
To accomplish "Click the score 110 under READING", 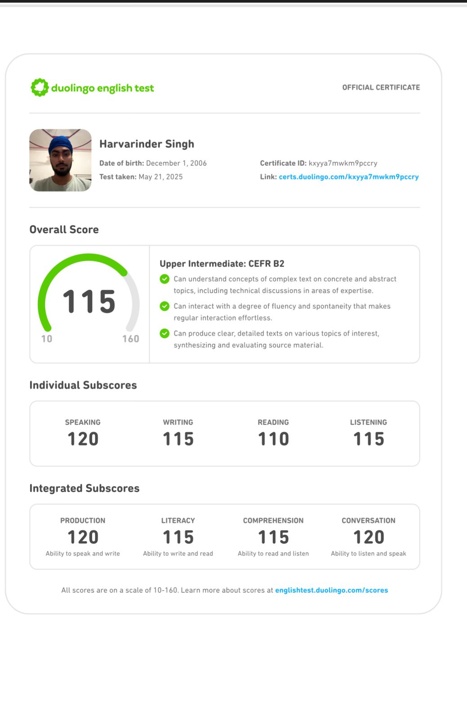I will click(273, 439).
